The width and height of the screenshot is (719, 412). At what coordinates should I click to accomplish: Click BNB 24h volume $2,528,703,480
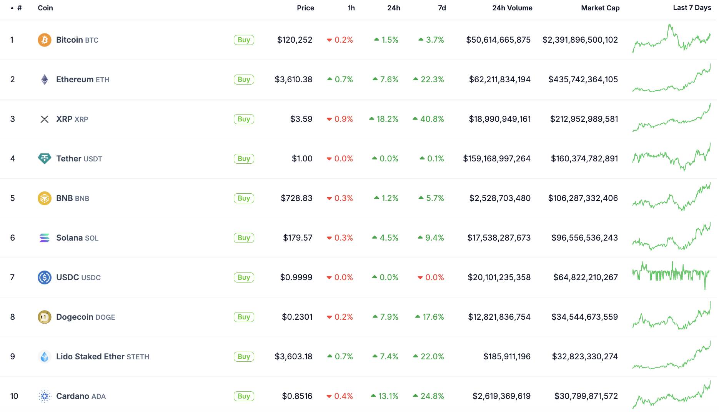click(x=500, y=198)
